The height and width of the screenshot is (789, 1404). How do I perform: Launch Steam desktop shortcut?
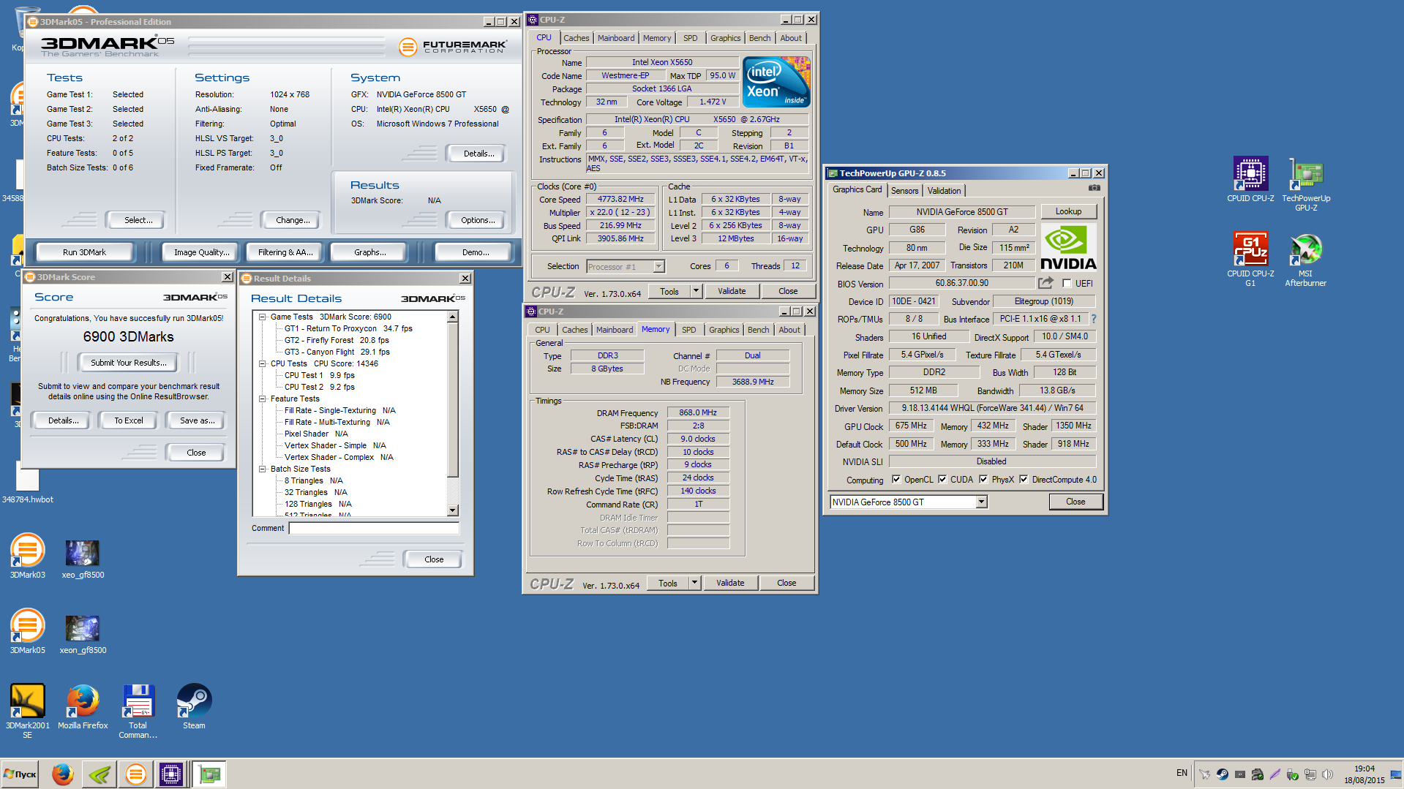click(194, 707)
